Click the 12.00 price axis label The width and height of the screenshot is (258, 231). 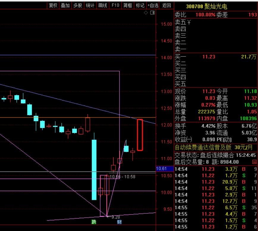pos(166,125)
